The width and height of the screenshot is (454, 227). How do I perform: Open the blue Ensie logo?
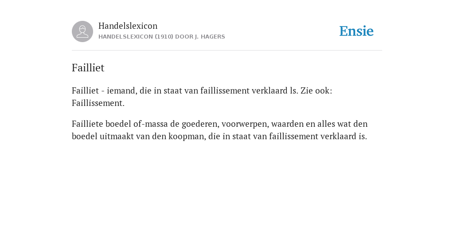point(356,31)
